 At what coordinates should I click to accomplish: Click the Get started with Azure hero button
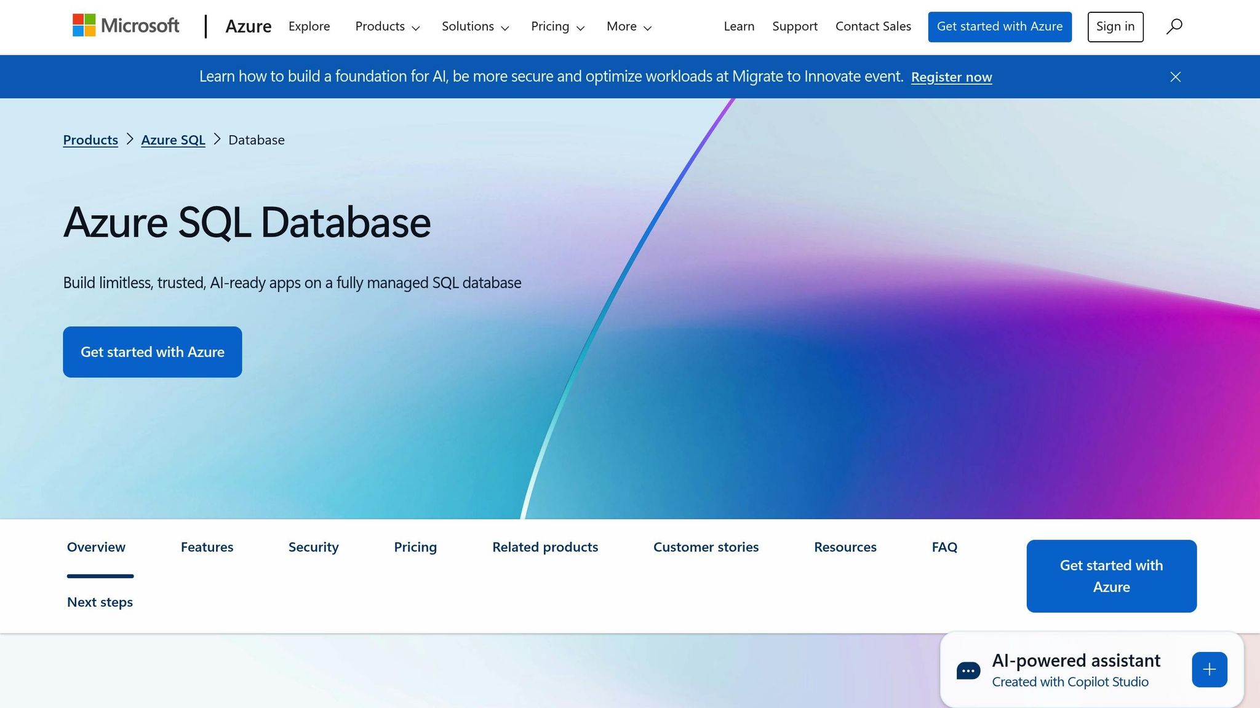click(x=152, y=352)
